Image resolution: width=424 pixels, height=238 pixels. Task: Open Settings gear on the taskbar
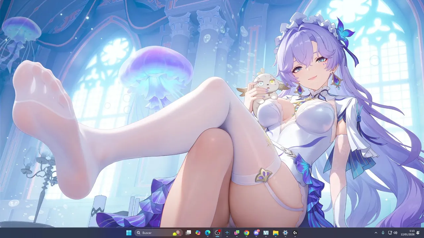285,233
